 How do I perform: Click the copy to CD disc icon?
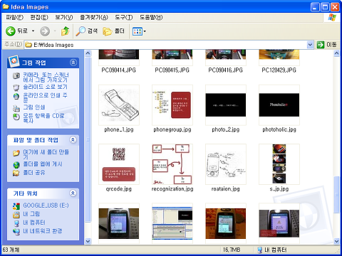pyautogui.click(x=16, y=117)
